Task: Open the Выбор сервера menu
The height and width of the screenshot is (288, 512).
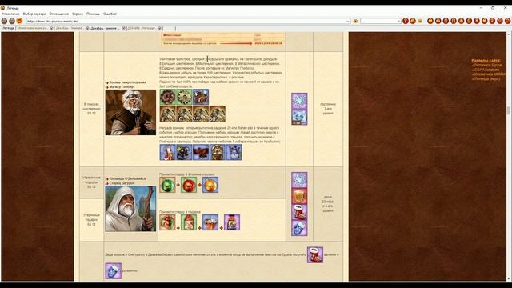Action: [34, 14]
